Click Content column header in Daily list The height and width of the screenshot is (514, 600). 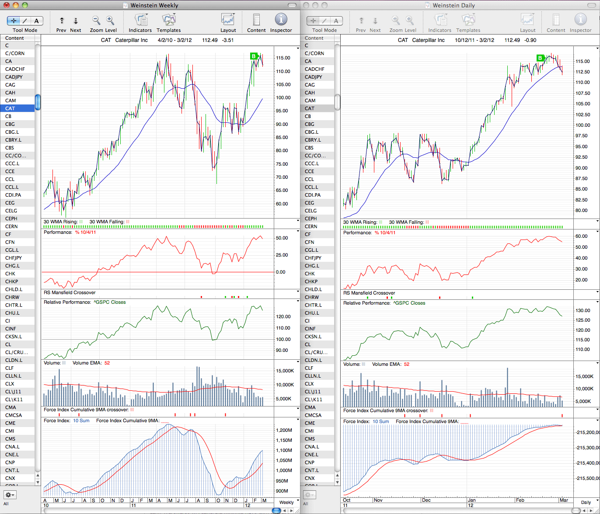coord(317,38)
